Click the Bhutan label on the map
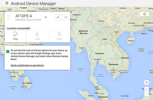The width and height of the screenshot is (153, 100). tap(61, 9)
